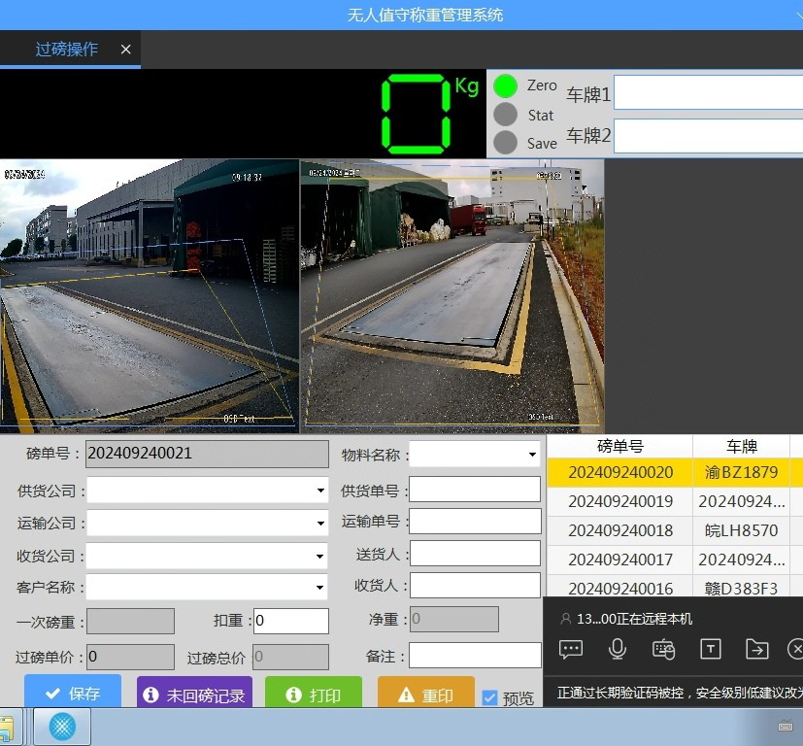This screenshot has width=803, height=746.
Task: Expand the 物料名称 dropdown
Action: [532, 455]
